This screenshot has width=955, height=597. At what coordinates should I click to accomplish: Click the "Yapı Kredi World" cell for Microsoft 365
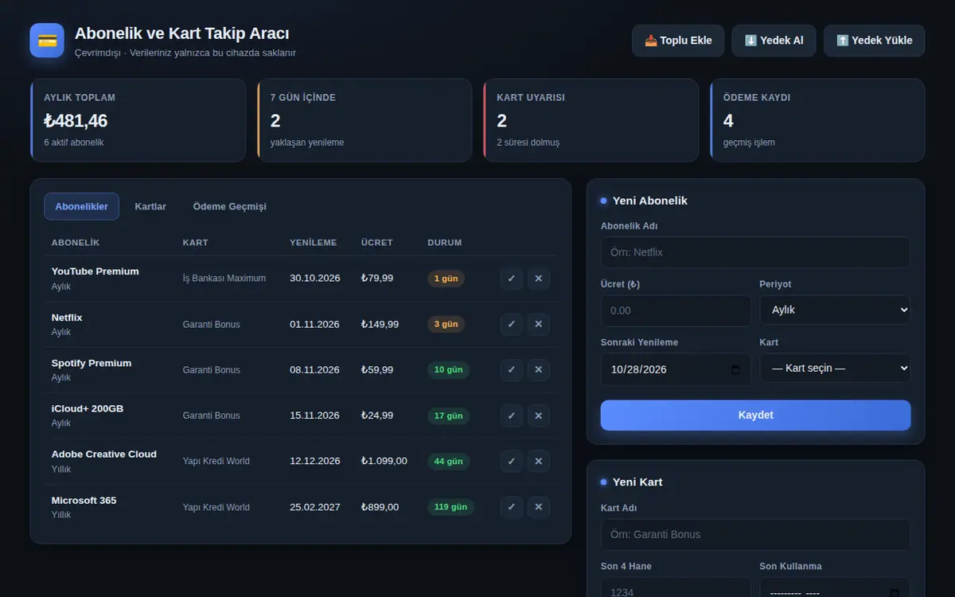[x=216, y=507]
